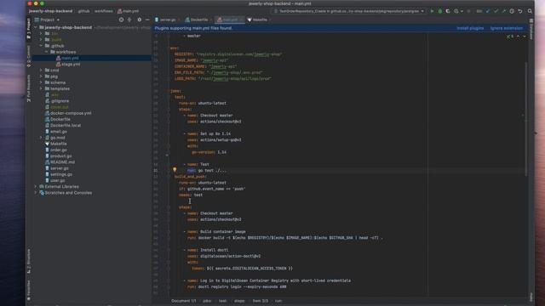This screenshot has height=306, width=545.
Task: Select product.go in project tree
Action: pyautogui.click(x=60, y=156)
